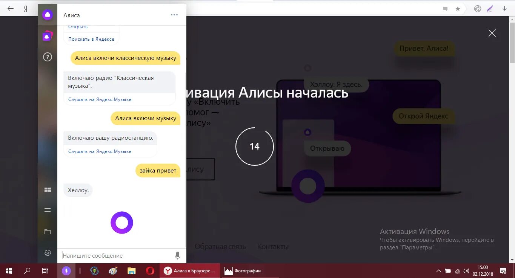Click the 'Открыть' link at the top of the chat
The image size is (515, 278).
(x=78, y=27)
